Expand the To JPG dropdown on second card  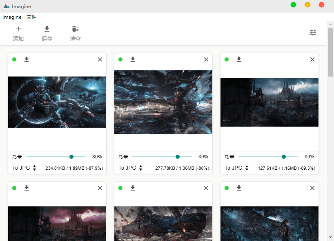coord(131,168)
